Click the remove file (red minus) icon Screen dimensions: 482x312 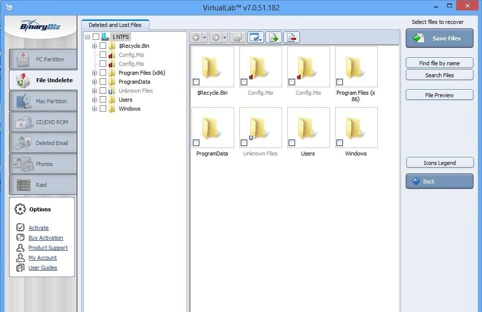point(291,37)
